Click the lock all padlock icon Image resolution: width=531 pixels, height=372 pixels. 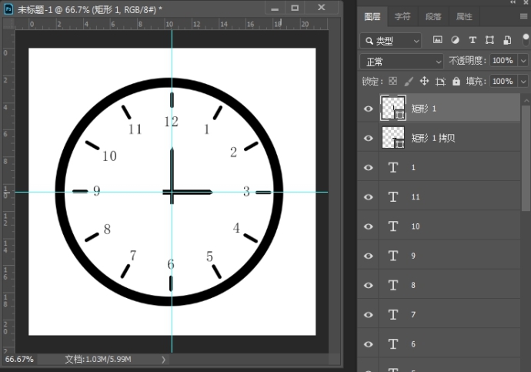click(x=456, y=81)
